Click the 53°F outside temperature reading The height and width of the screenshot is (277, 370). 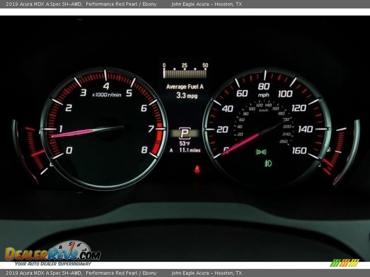[185, 144]
